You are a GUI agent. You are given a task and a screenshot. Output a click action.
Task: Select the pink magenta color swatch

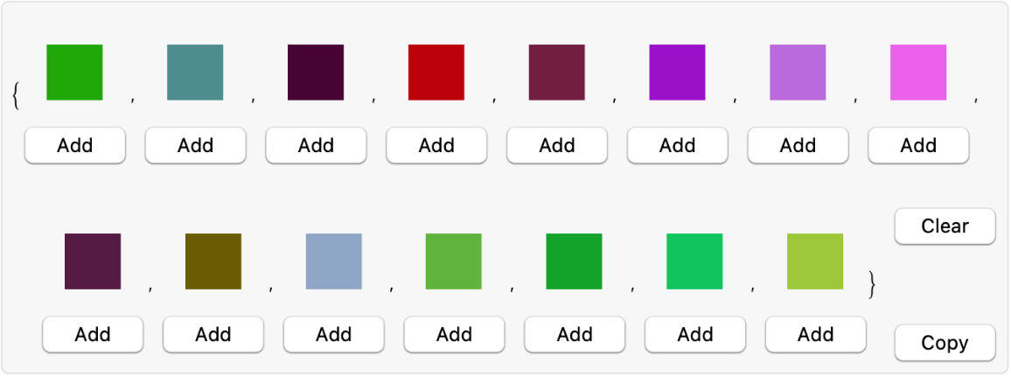[918, 73]
